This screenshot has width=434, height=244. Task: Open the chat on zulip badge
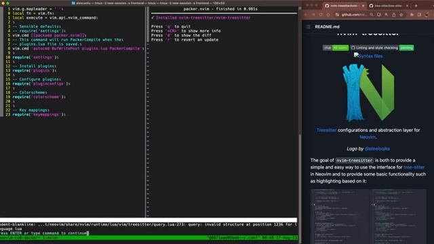click(x=336, y=48)
